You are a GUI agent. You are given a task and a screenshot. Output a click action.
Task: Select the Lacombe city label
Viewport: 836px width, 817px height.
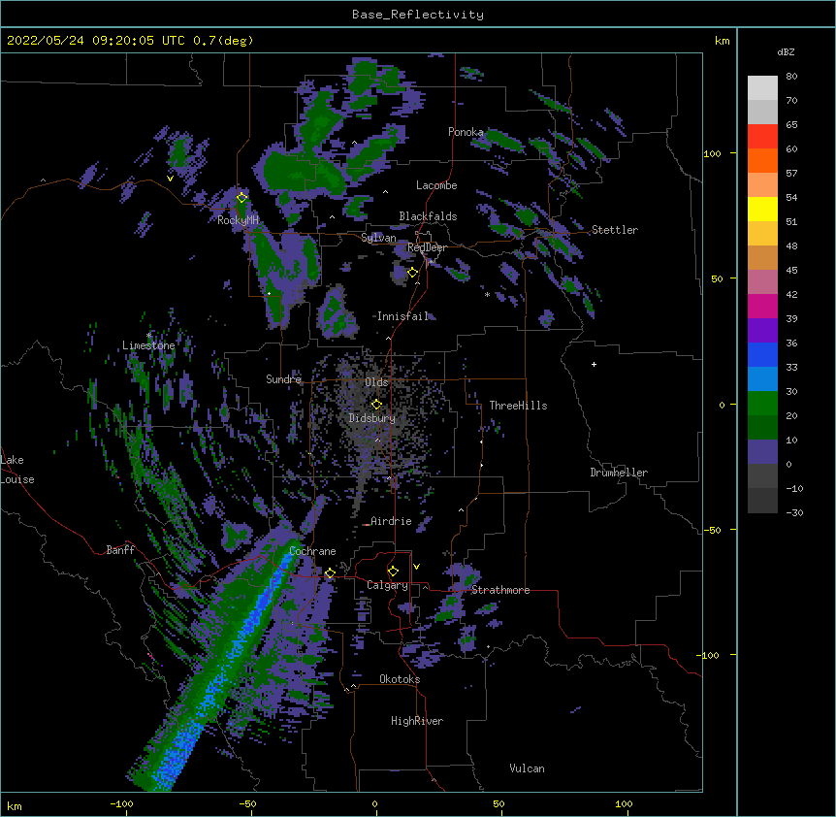point(436,185)
